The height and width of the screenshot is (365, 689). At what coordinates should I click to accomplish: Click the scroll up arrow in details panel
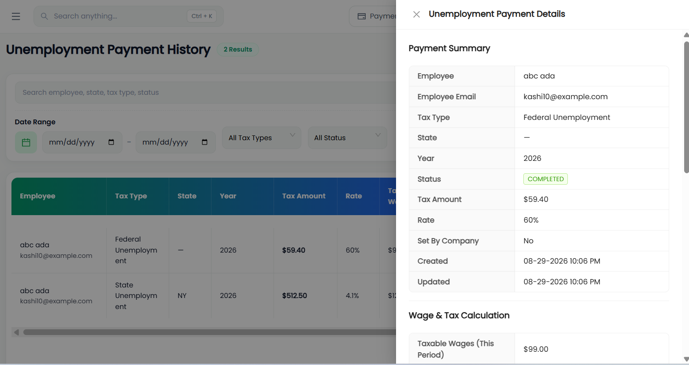click(x=686, y=35)
